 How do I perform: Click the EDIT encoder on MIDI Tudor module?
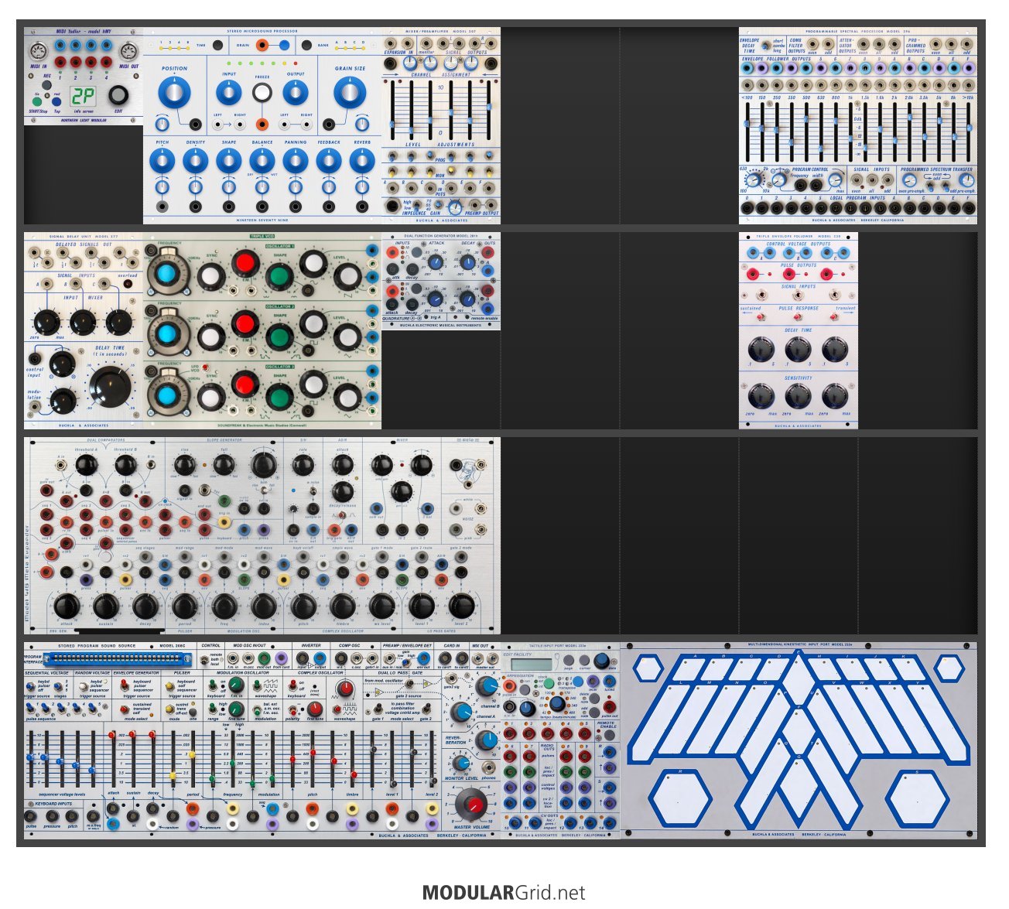tap(118, 96)
